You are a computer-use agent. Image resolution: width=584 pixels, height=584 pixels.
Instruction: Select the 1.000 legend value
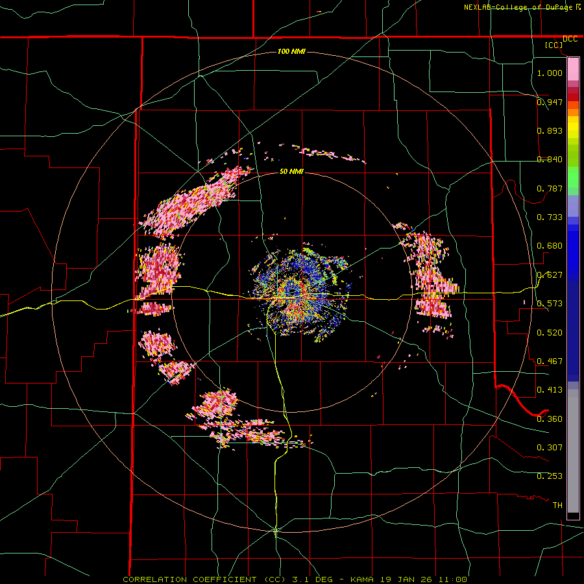point(550,73)
